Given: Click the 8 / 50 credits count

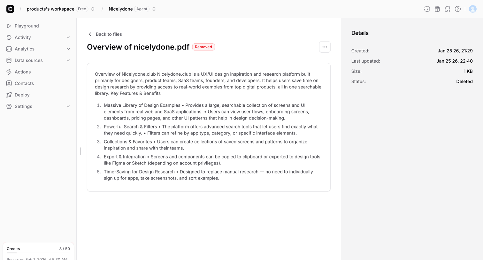Looking at the screenshot, I should [x=65, y=249].
